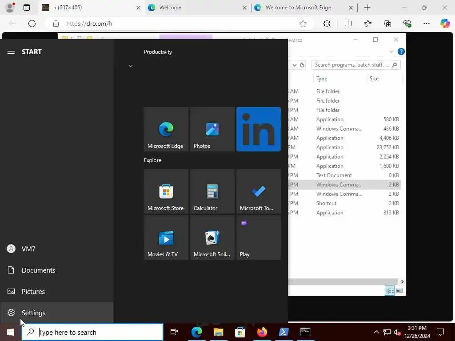The image size is (455, 341).
Task: Show hidden system tray icons
Action: pos(376,332)
